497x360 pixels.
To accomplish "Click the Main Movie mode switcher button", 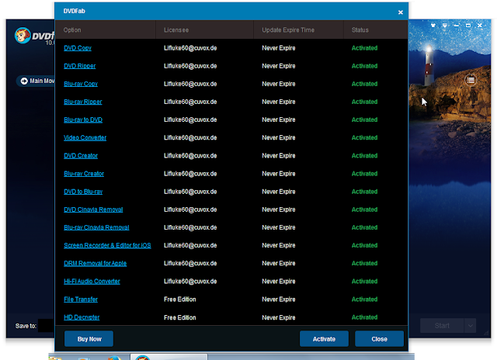I will [36, 81].
